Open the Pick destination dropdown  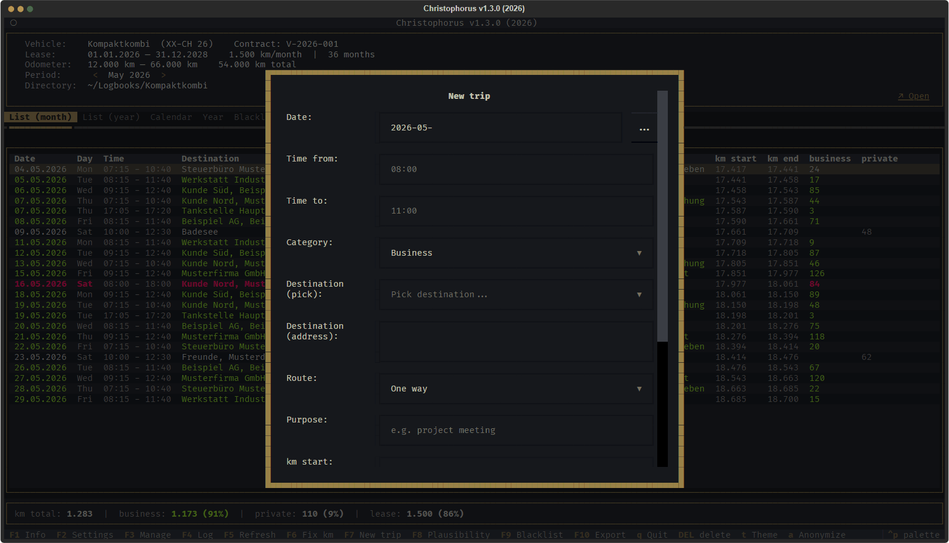coord(516,294)
